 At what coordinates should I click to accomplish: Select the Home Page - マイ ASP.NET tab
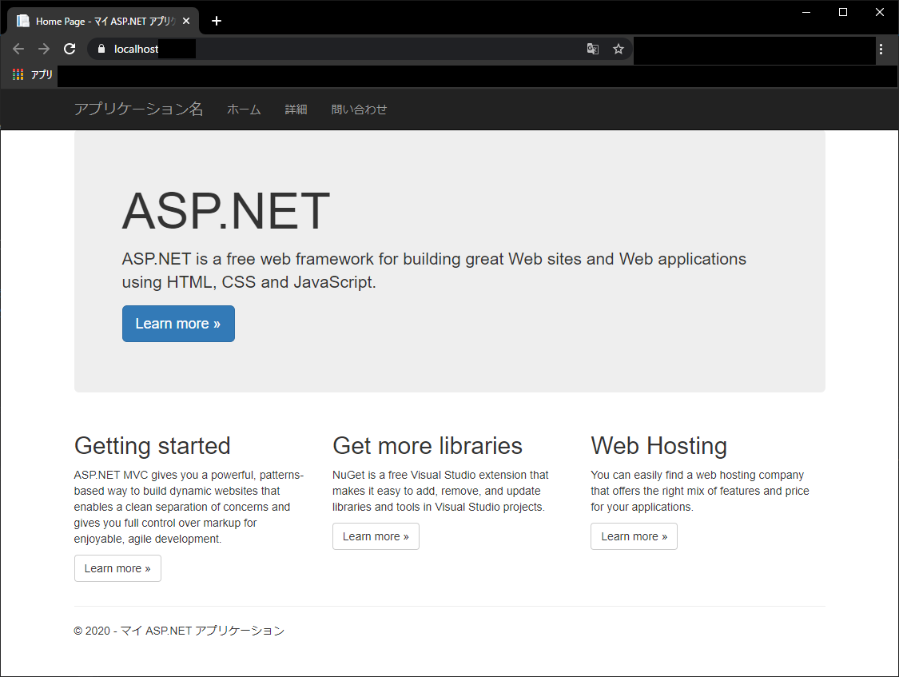click(x=103, y=22)
